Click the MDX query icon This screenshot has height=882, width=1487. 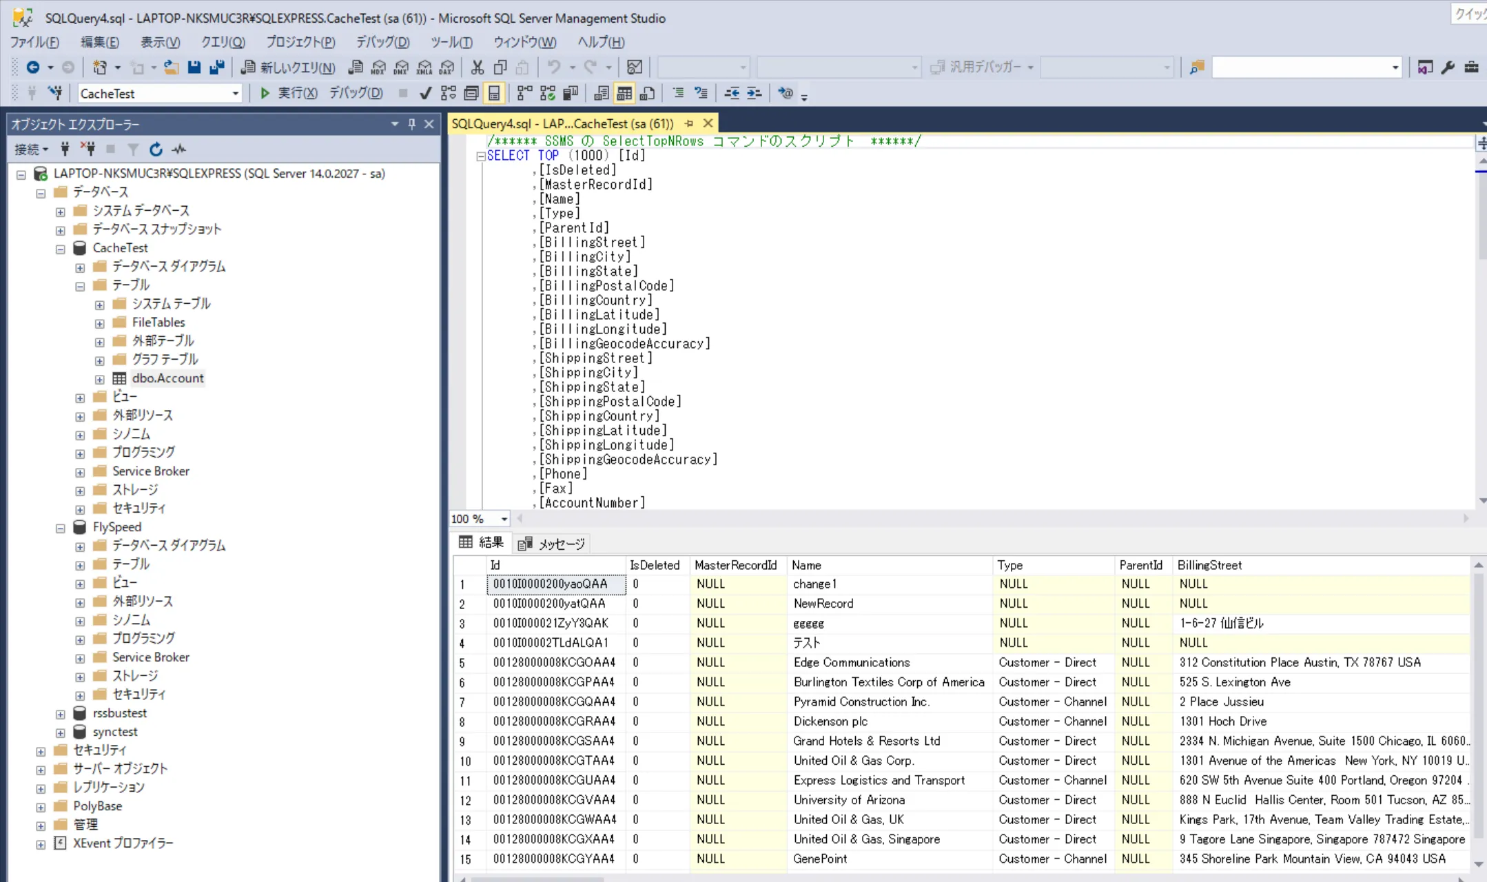click(x=378, y=67)
